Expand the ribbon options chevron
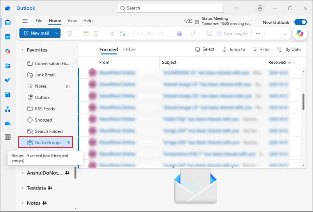Screen dimensions: 313x212 285,35
